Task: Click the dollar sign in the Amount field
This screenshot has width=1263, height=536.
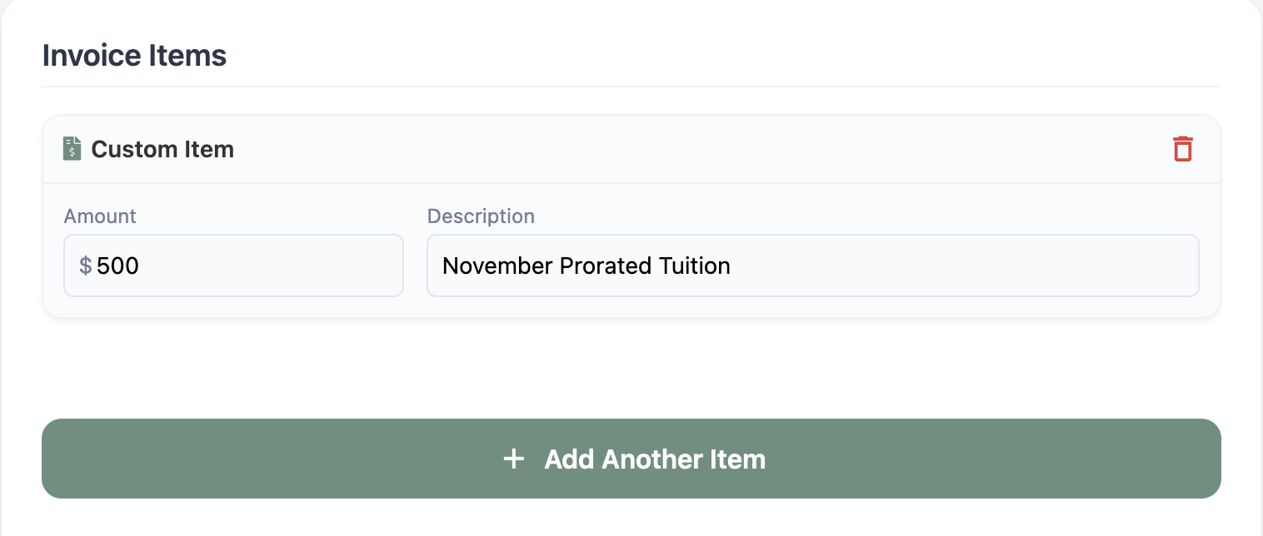Action: pyautogui.click(x=85, y=266)
